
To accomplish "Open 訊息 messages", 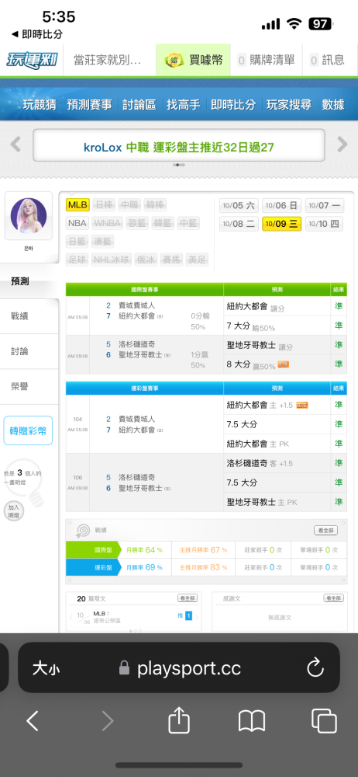I will click(327, 61).
